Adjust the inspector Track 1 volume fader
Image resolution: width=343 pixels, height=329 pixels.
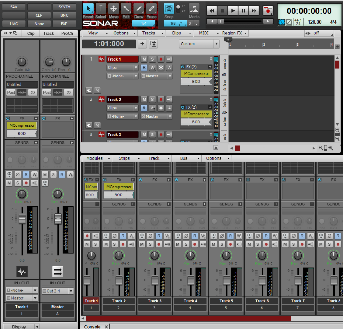tap(22, 219)
